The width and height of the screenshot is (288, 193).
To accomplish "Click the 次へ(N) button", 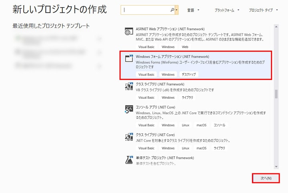I will [x=266, y=178].
